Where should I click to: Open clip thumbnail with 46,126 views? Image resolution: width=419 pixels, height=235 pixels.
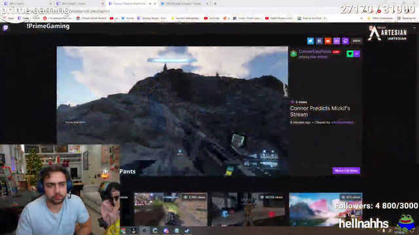[x=248, y=210]
